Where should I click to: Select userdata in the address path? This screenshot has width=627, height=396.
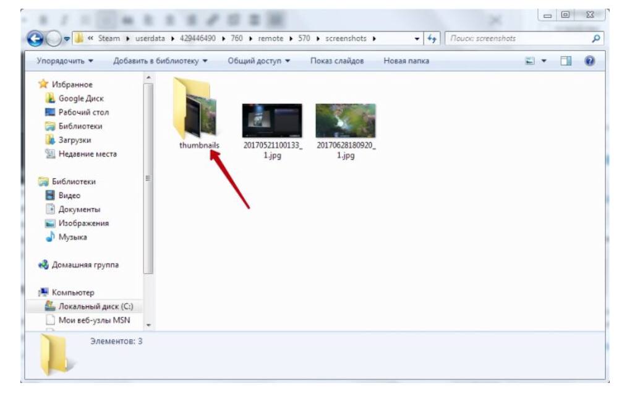150,38
